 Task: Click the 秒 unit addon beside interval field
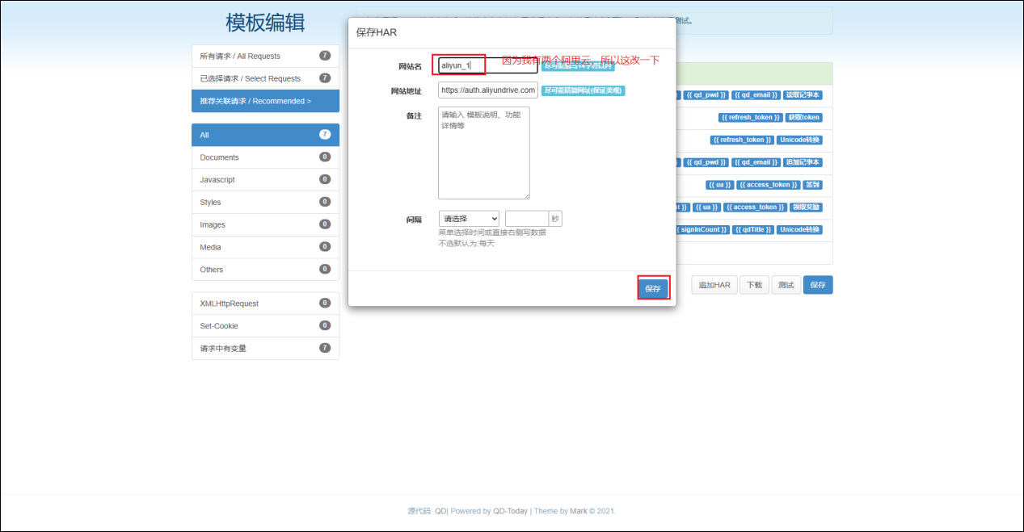click(x=555, y=219)
